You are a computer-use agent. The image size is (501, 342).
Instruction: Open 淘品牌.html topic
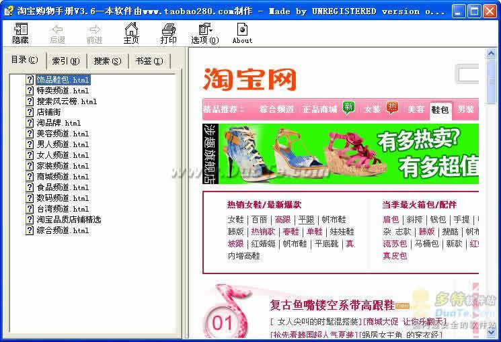pos(59,123)
